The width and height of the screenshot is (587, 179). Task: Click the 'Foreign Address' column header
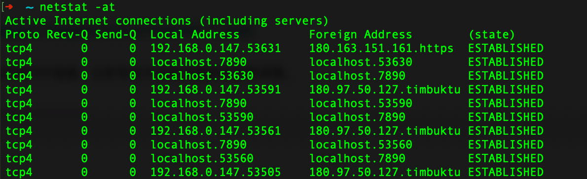tap(361, 35)
